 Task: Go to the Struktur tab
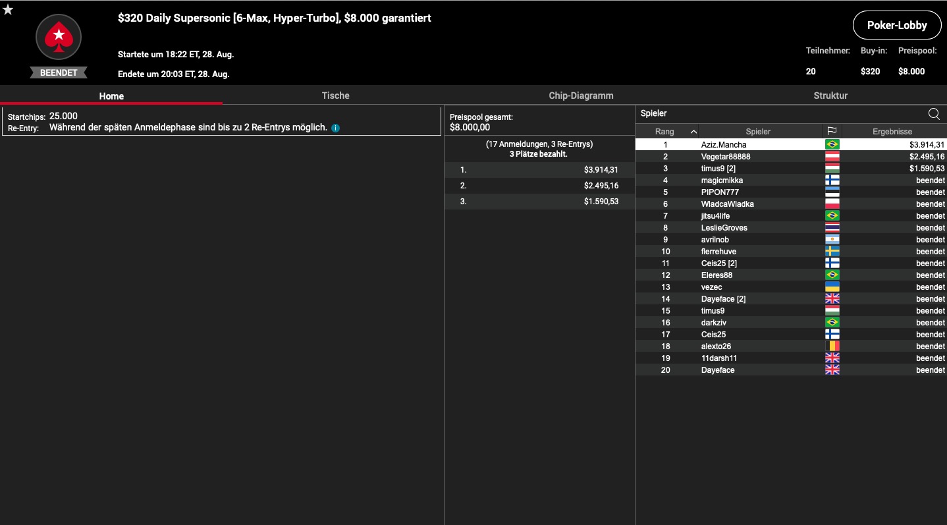pos(830,96)
